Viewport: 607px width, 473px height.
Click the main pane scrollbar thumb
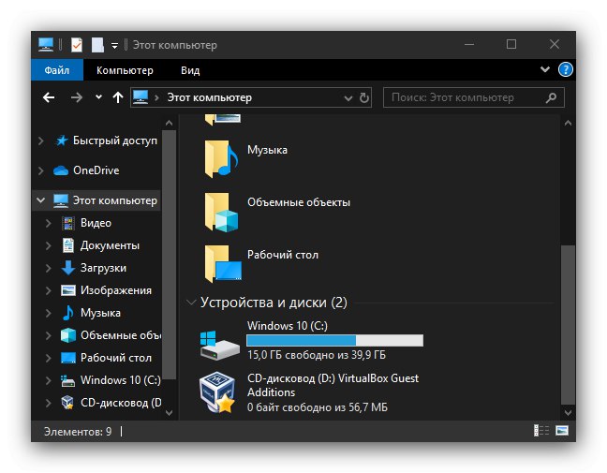point(568,324)
